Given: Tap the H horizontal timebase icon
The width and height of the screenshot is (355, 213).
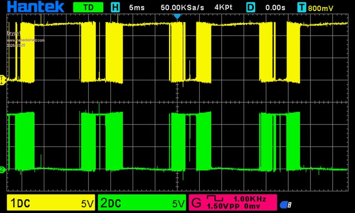Looking at the screenshot, I should point(115,7).
